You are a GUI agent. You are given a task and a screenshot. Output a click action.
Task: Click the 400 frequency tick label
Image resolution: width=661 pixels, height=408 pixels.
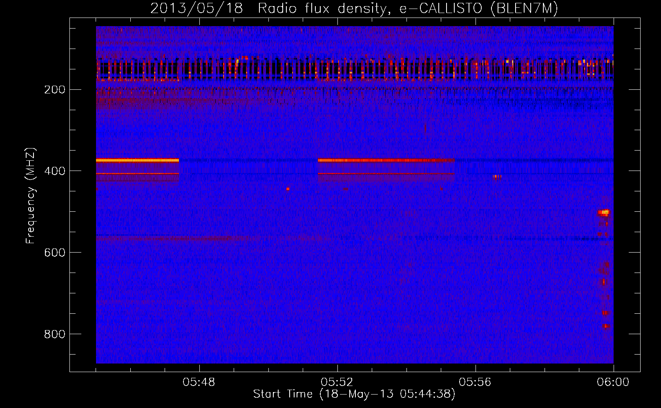pos(54,171)
